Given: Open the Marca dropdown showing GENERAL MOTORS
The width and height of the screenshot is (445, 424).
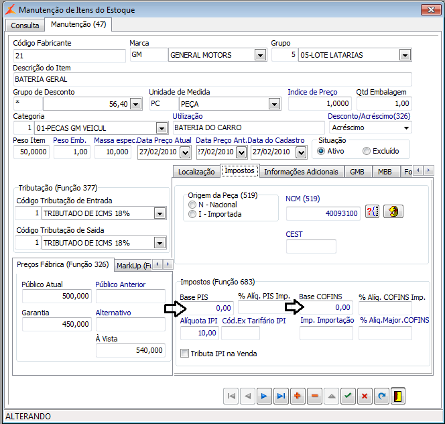Looking at the screenshot, I should pyautogui.click(x=260, y=55).
